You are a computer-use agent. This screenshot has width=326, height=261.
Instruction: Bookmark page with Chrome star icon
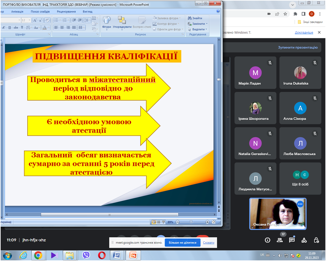[285, 14]
